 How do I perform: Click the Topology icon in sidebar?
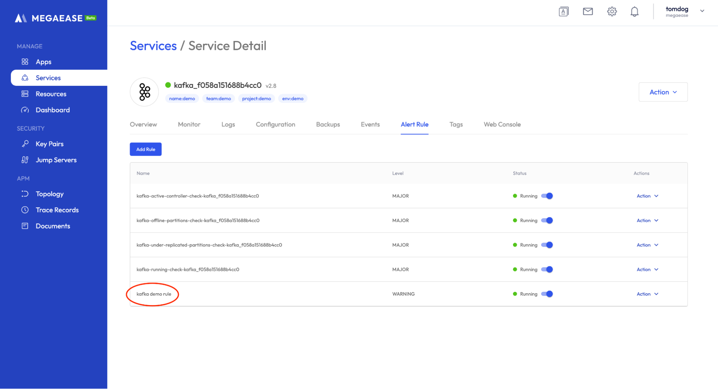[x=25, y=194]
